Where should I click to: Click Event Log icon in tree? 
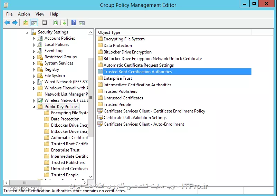pos(40,51)
